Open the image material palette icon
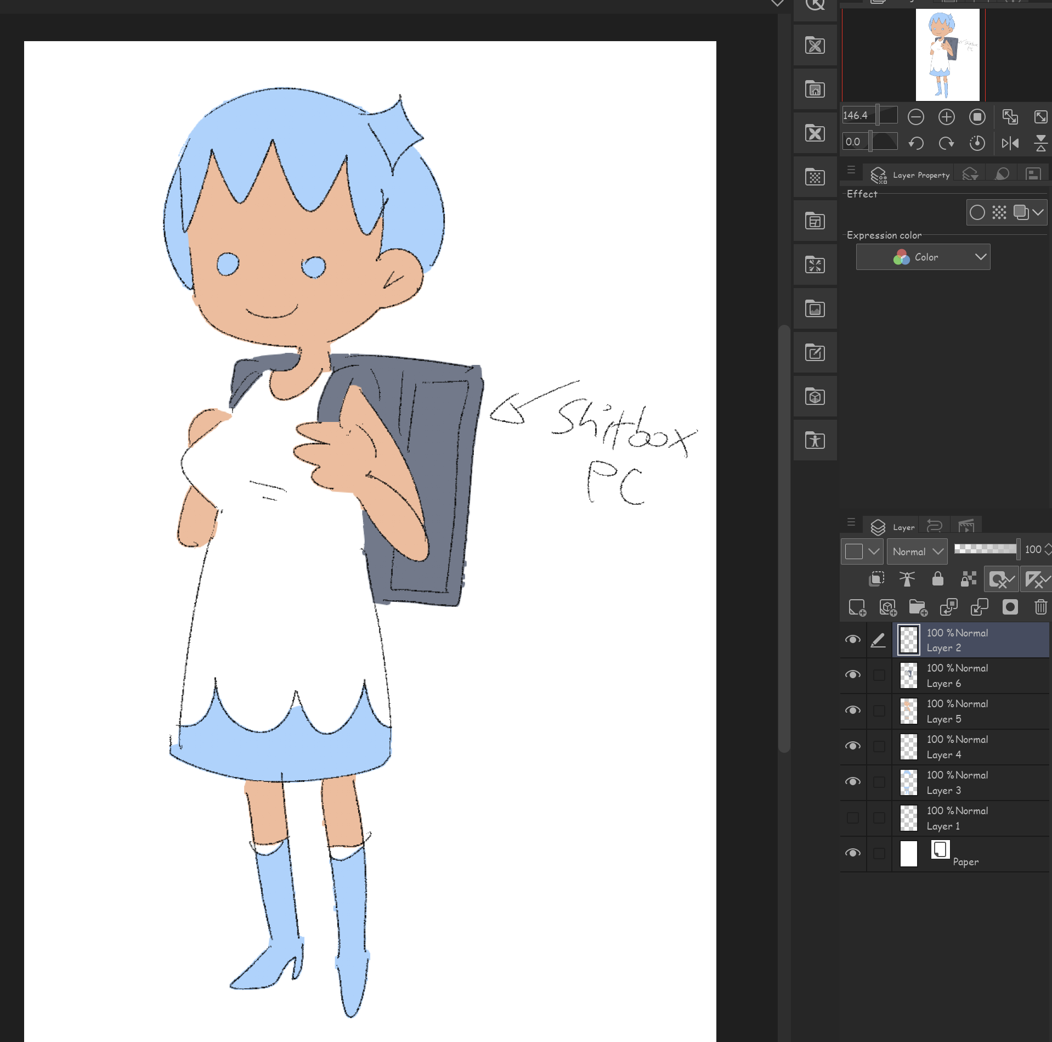Viewport: 1052px width, 1042px height. (815, 309)
